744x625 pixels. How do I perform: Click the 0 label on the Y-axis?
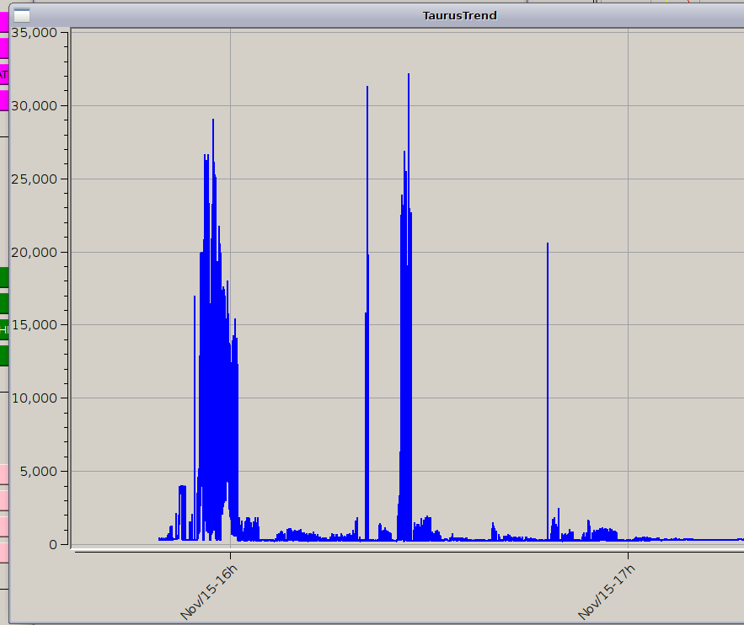coord(52,545)
